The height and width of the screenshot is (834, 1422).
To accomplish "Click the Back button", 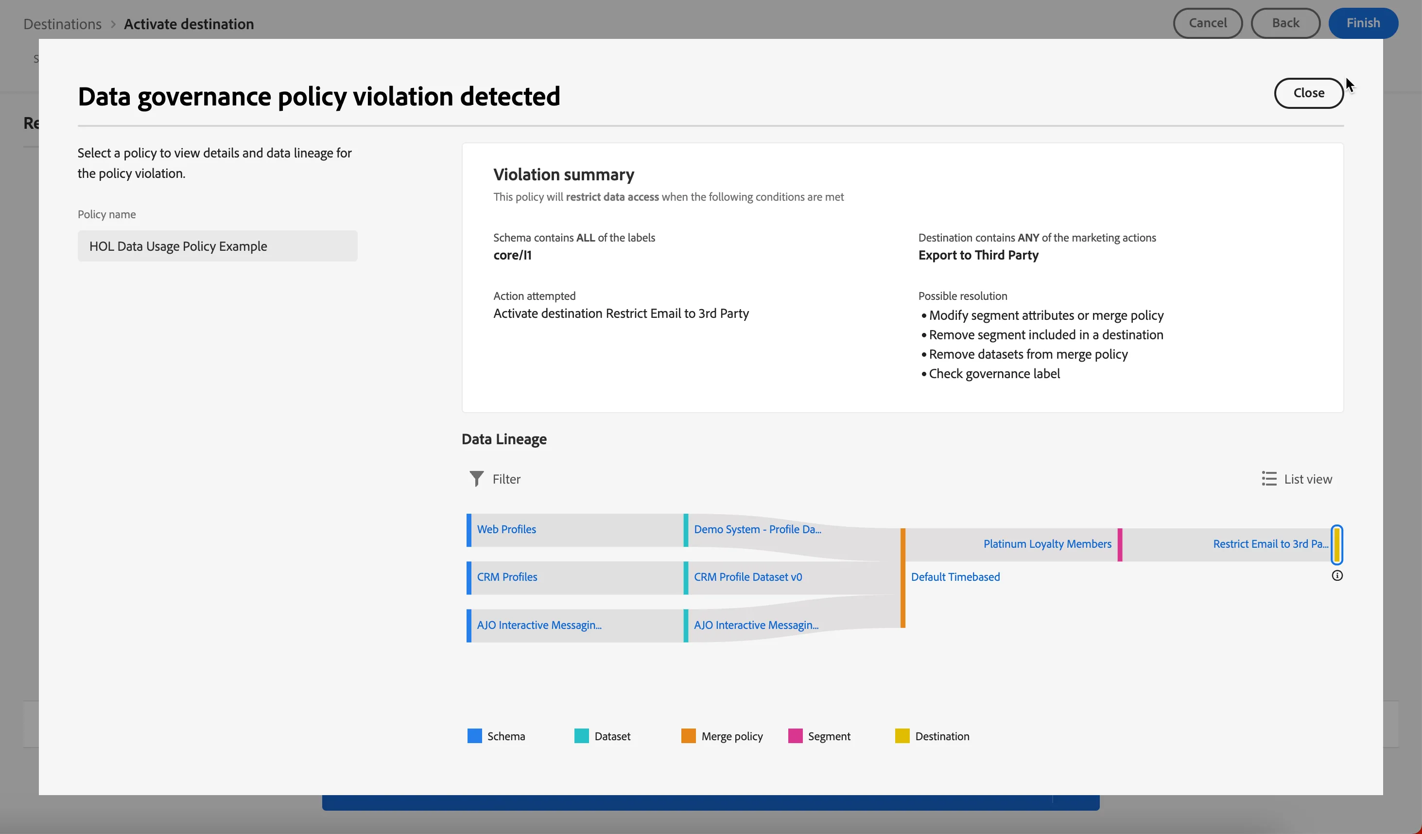I will 1285,23.
